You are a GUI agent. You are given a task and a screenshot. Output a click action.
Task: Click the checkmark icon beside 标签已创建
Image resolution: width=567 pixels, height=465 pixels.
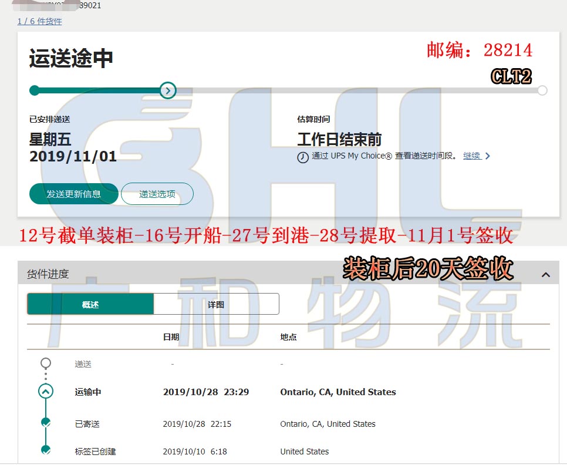click(46, 450)
